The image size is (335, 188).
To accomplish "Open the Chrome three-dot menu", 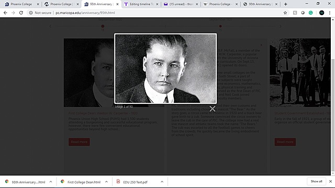I will (x=330, y=13).
